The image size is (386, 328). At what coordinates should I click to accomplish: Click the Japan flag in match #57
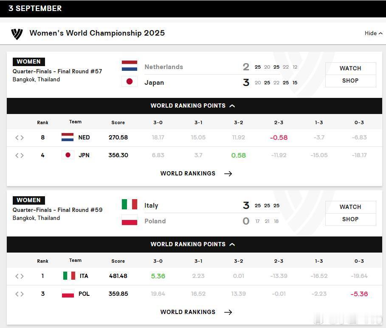tap(130, 81)
